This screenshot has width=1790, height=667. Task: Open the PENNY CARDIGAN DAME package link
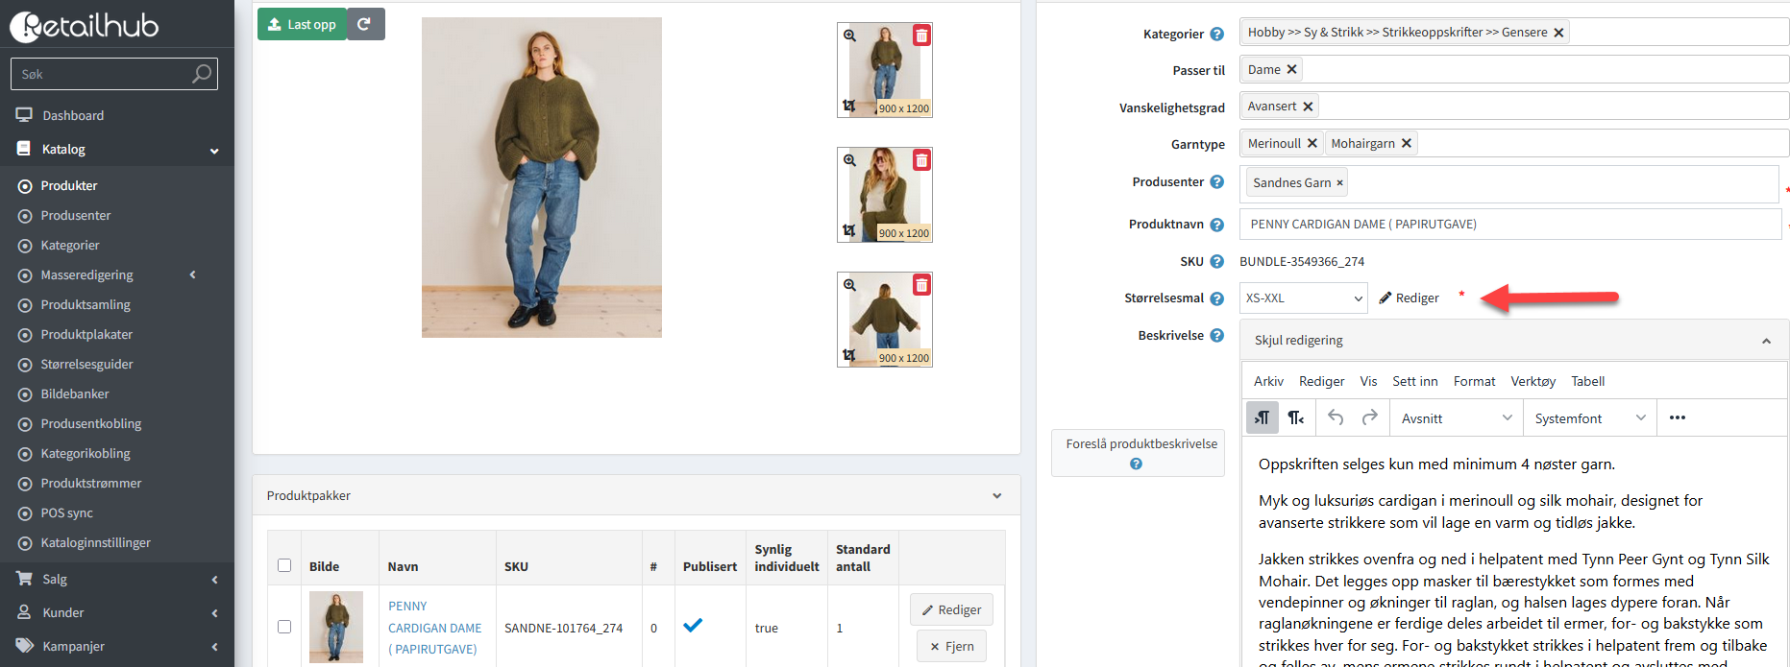tap(434, 628)
